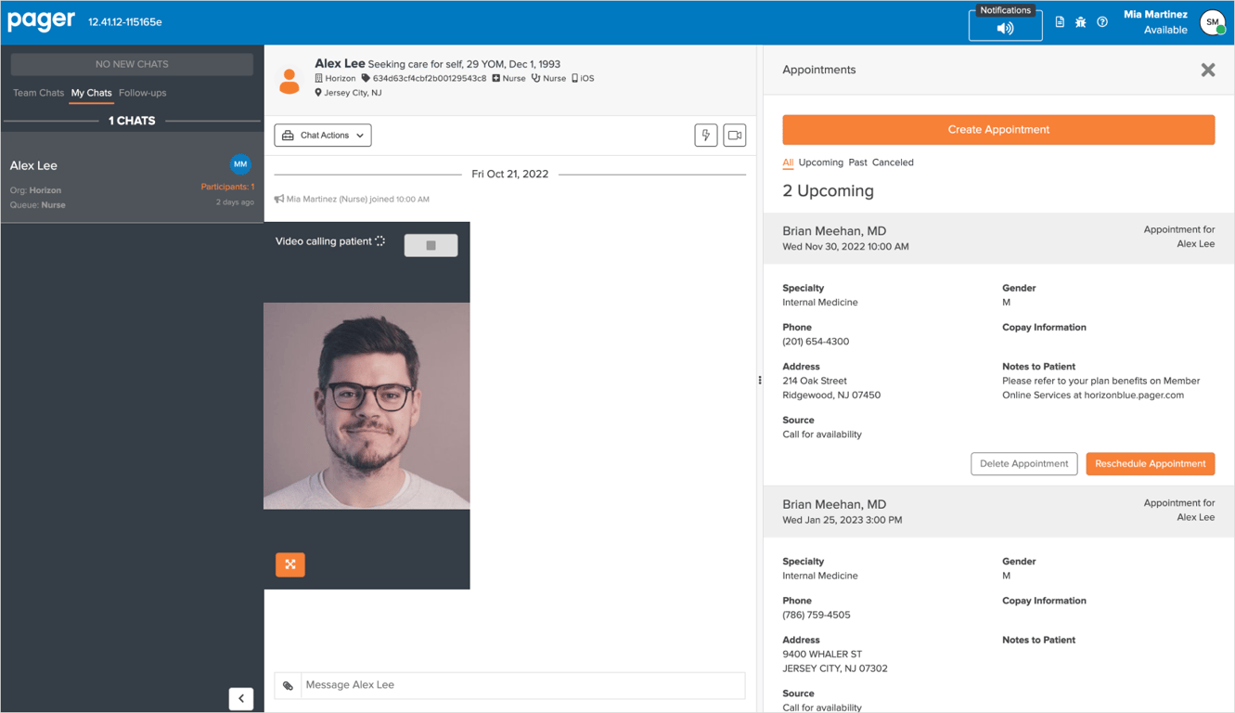This screenshot has width=1235, height=713.
Task: Collapse sidebar with left chevron button
Action: (x=241, y=698)
